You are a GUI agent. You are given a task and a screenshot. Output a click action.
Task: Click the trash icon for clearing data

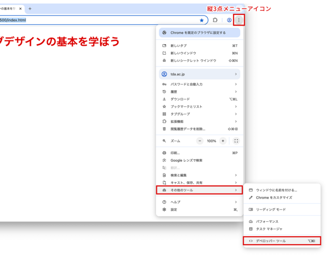pyautogui.click(x=165, y=129)
